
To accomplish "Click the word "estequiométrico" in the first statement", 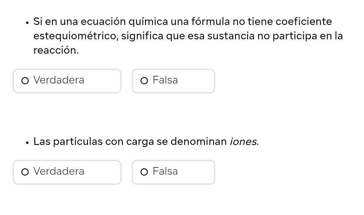I will [75, 36].
